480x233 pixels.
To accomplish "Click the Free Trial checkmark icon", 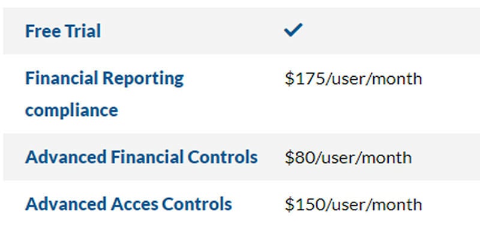I will click(293, 30).
